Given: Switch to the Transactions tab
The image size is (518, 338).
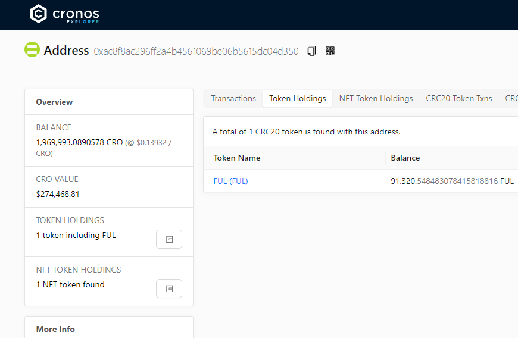Looking at the screenshot, I should point(233,98).
